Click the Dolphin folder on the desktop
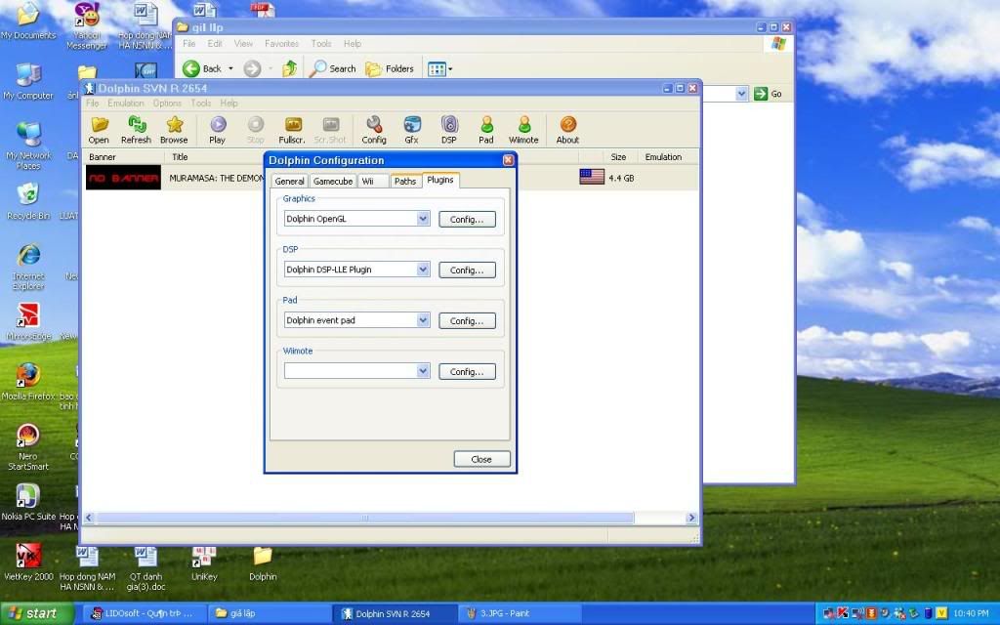 (263, 563)
